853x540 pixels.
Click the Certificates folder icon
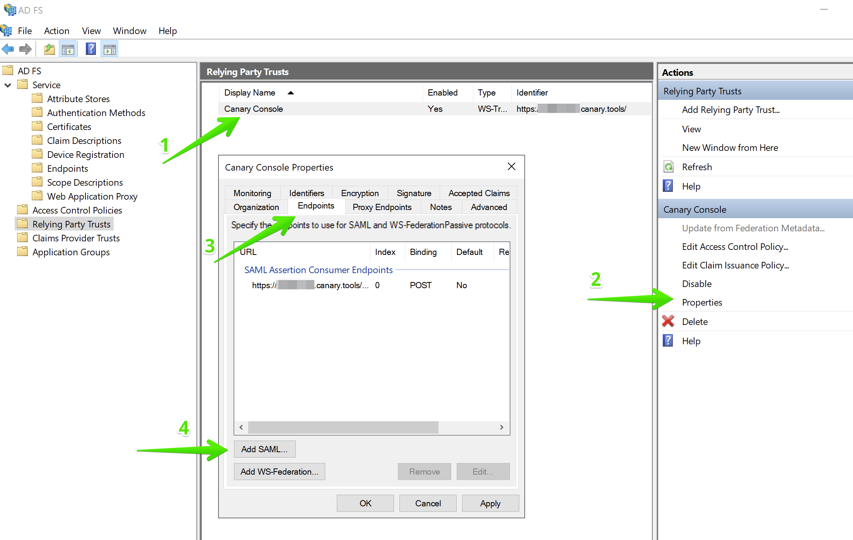coord(37,126)
